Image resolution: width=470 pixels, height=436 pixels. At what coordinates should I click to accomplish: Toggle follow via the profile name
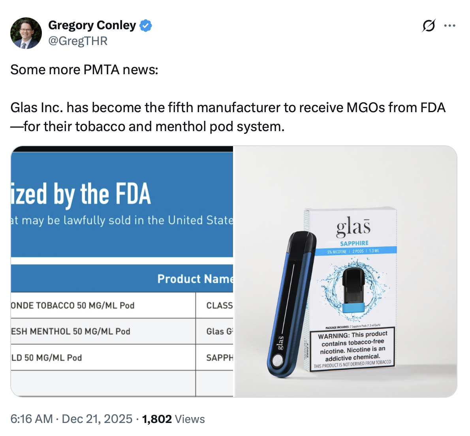(92, 25)
